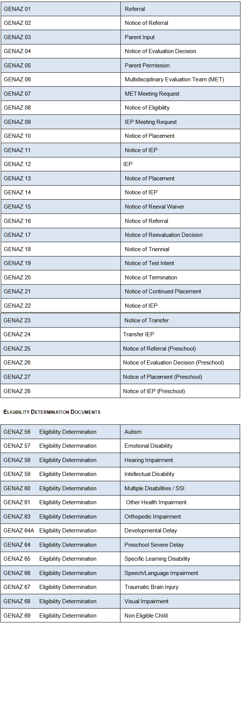The image size is (242, 723).
Task: Select Notice of Reevaluation Decision
Action: pyautogui.click(x=164, y=235)
